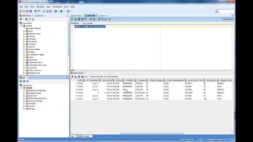
Task: Click the Cut scissors icon in main toolbar
Action: (43, 11)
